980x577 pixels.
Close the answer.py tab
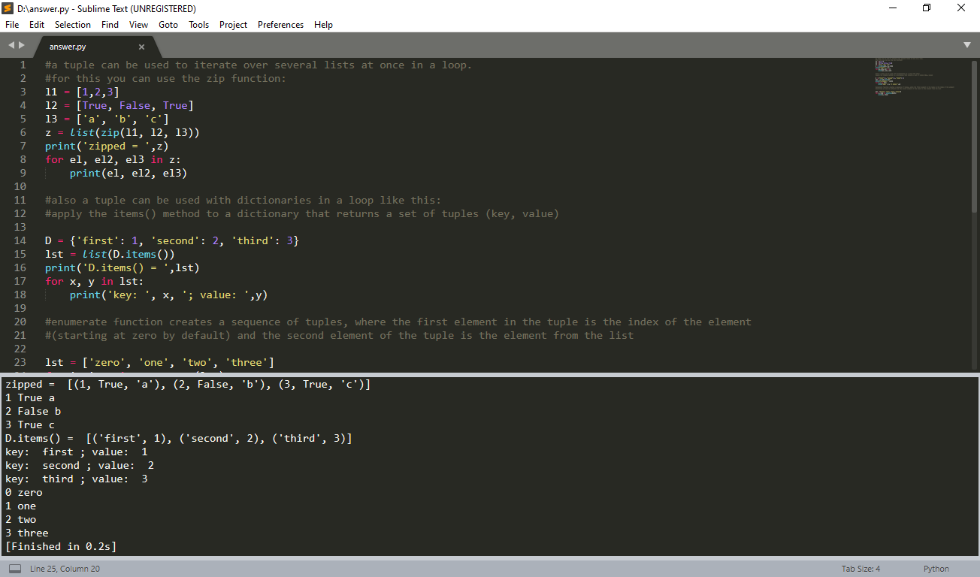click(141, 47)
